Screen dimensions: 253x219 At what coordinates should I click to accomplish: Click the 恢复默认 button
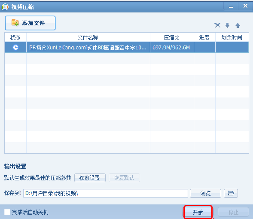coord(124,178)
